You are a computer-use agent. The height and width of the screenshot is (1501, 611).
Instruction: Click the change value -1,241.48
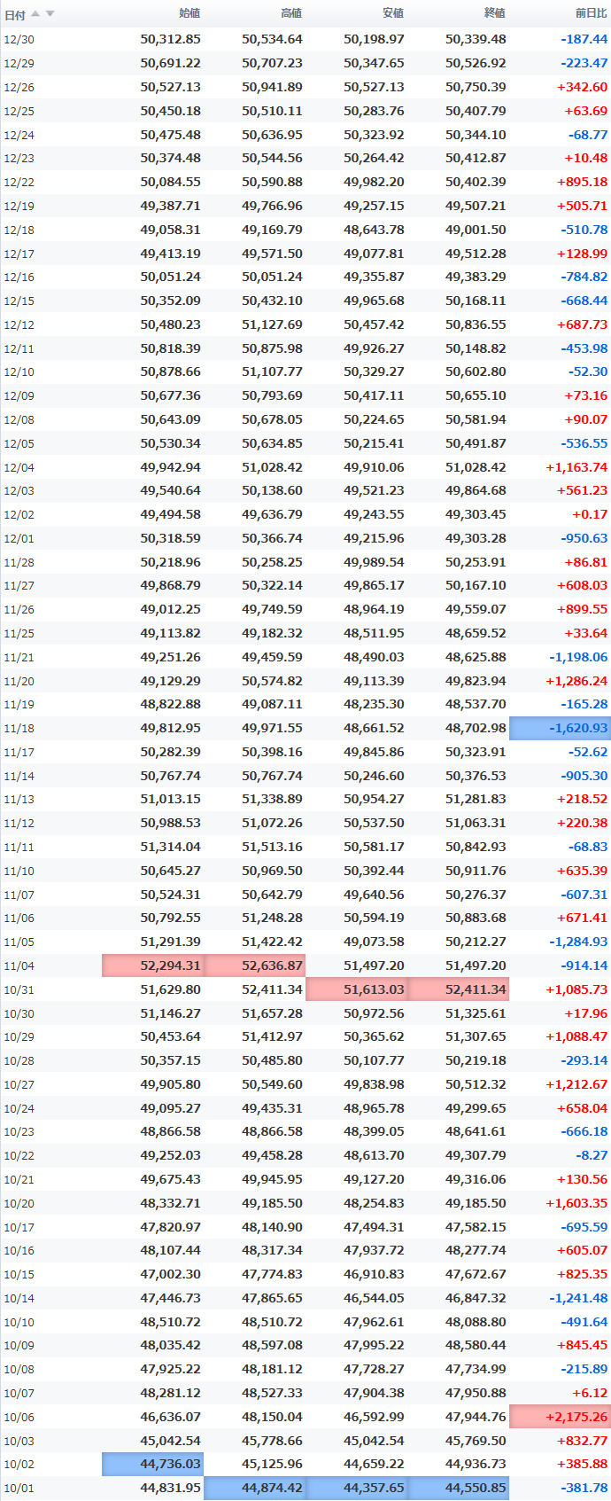click(x=579, y=1298)
